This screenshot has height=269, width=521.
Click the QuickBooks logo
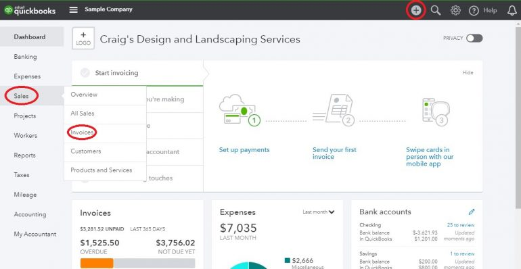pyautogui.click(x=30, y=10)
